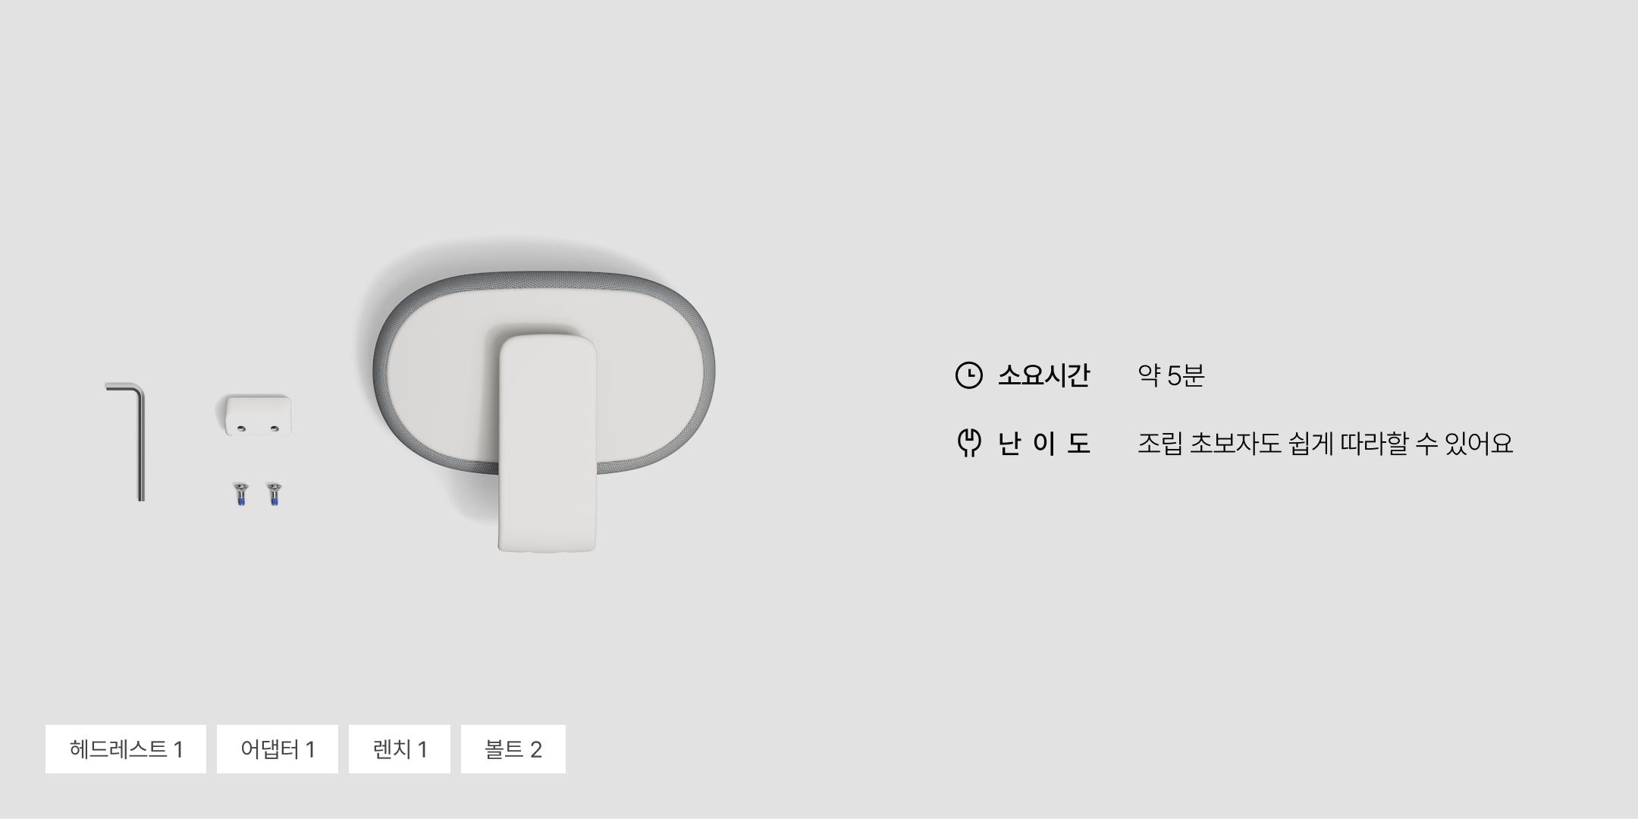The image size is (1638, 819).
Task: Click the left screw hole on adapter
Action: [241, 429]
